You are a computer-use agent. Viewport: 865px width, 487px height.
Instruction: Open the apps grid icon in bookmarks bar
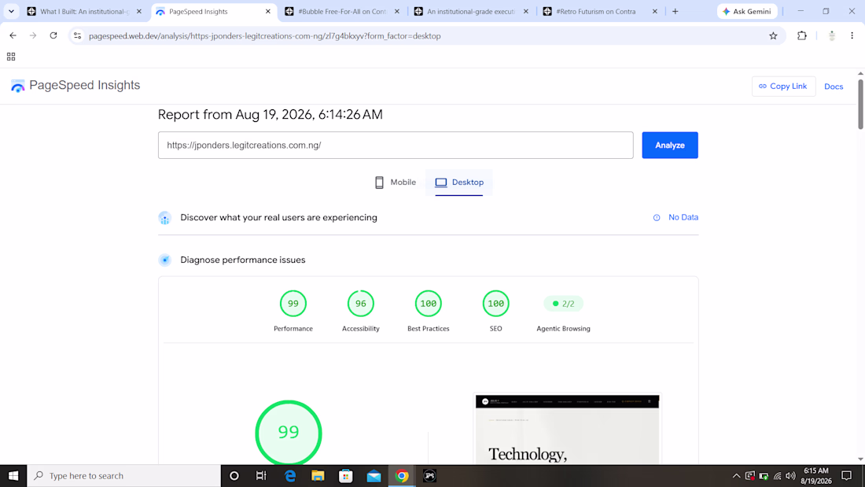[11, 57]
